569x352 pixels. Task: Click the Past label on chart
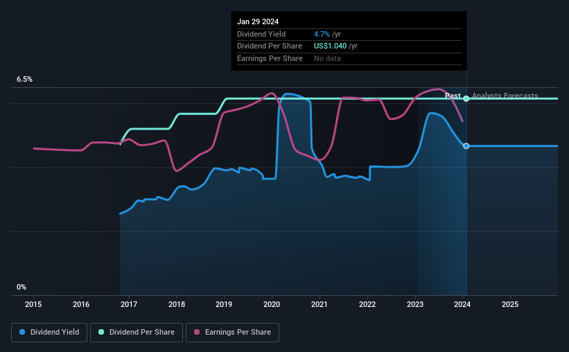pos(453,96)
